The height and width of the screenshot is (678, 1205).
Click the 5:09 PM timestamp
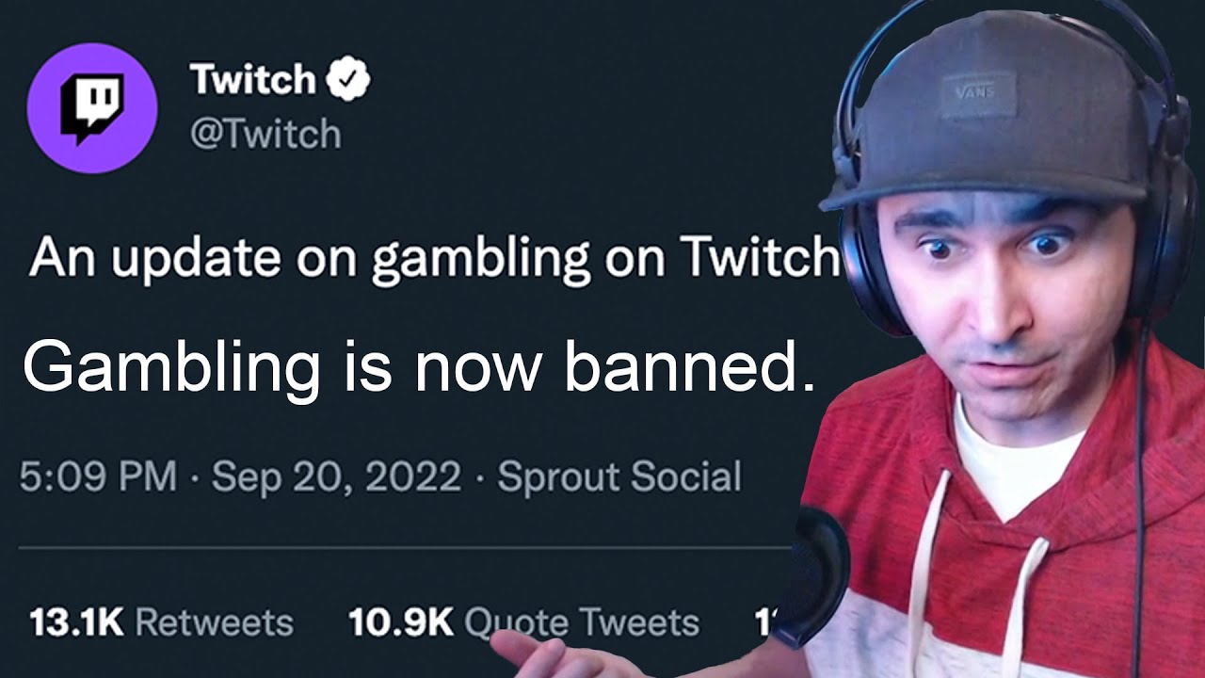98,476
